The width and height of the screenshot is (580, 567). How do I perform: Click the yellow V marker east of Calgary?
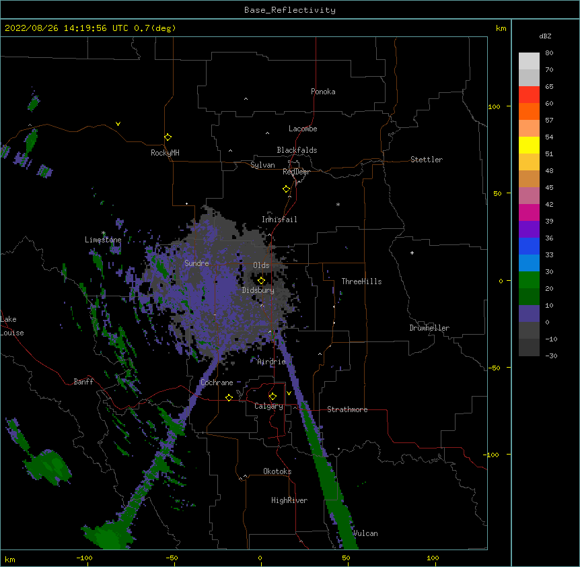(x=289, y=393)
